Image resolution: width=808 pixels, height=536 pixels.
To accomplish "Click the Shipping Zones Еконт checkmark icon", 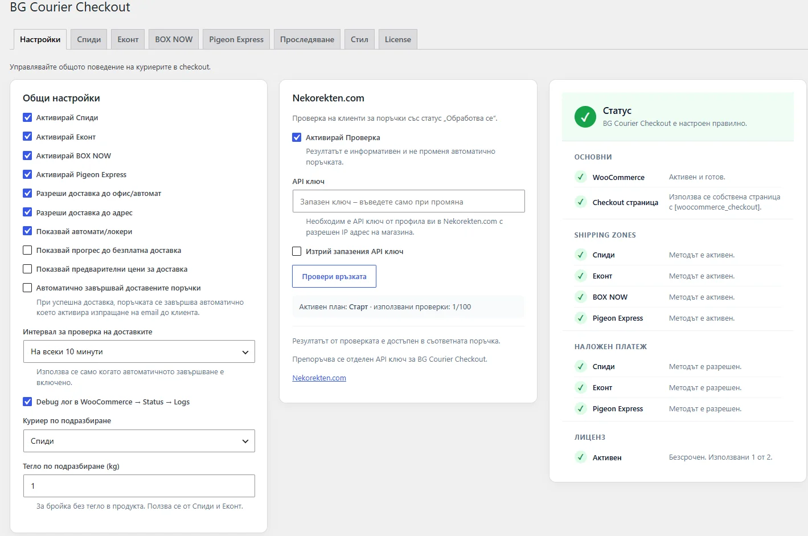I will pyautogui.click(x=581, y=276).
